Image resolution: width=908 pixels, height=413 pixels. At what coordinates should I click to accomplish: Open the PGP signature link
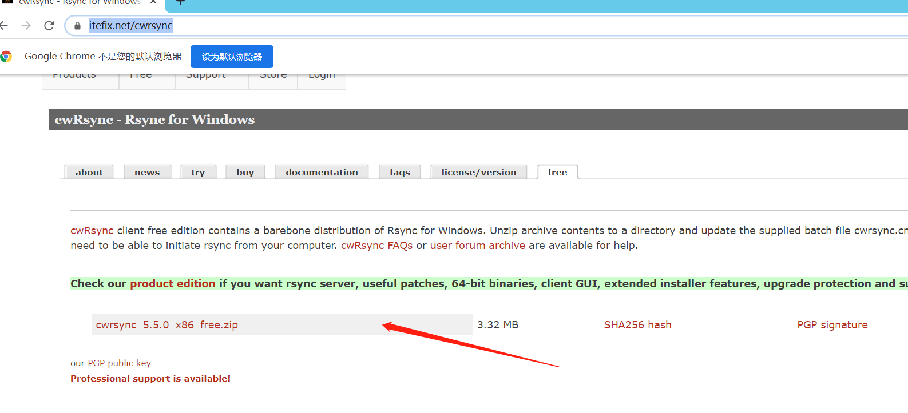coord(832,325)
